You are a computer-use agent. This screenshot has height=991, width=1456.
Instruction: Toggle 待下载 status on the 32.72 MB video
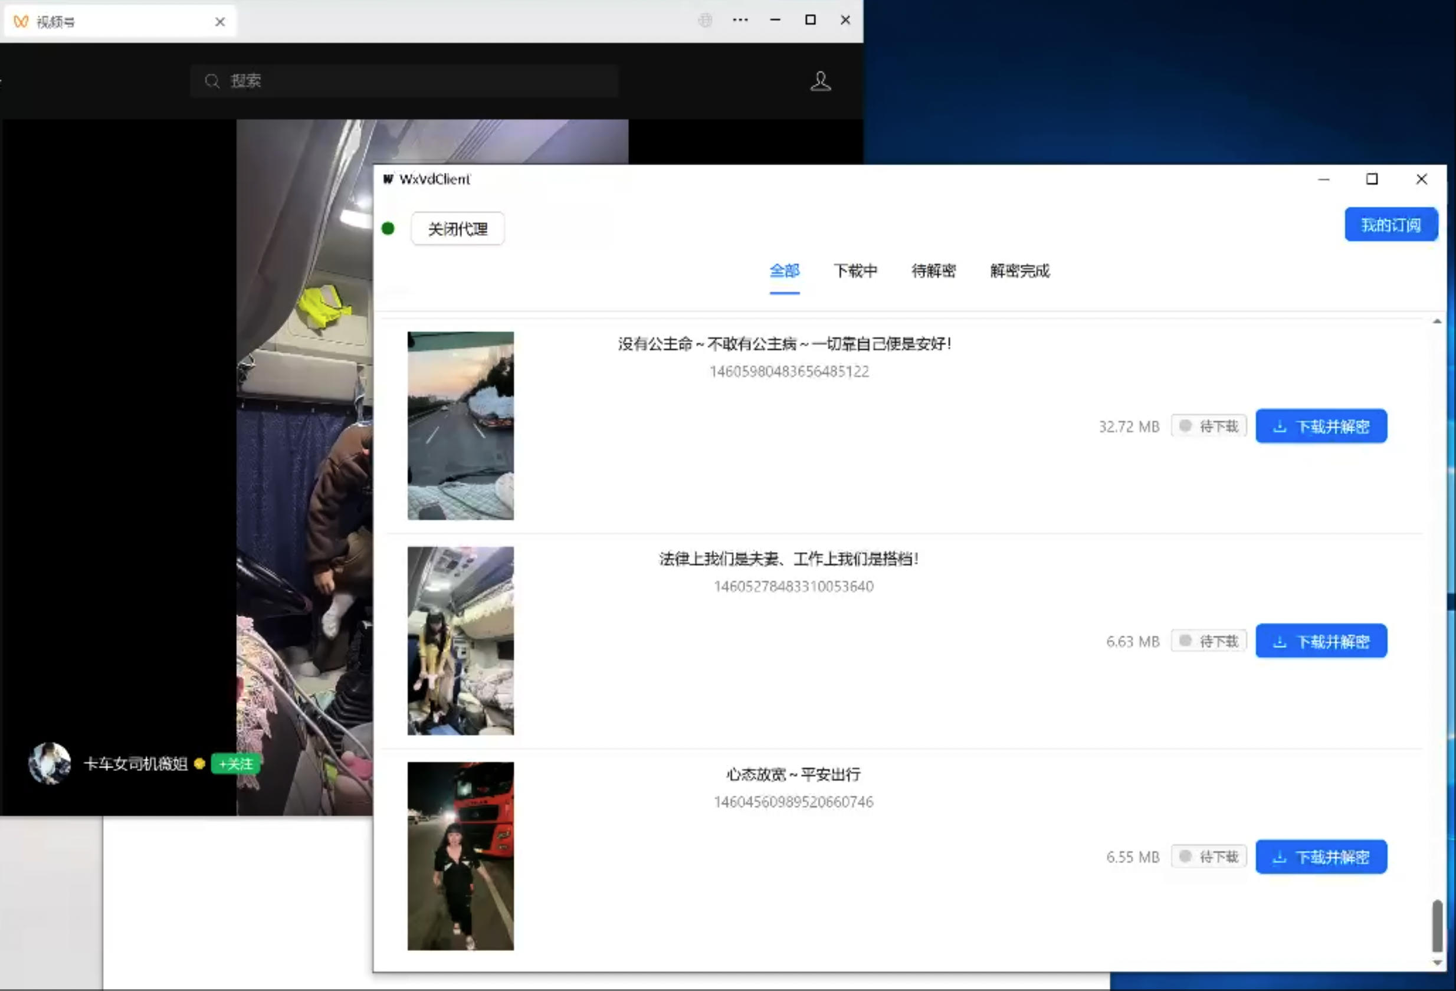[x=1209, y=426]
